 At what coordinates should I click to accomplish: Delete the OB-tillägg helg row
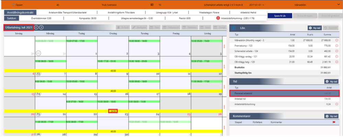337,62
